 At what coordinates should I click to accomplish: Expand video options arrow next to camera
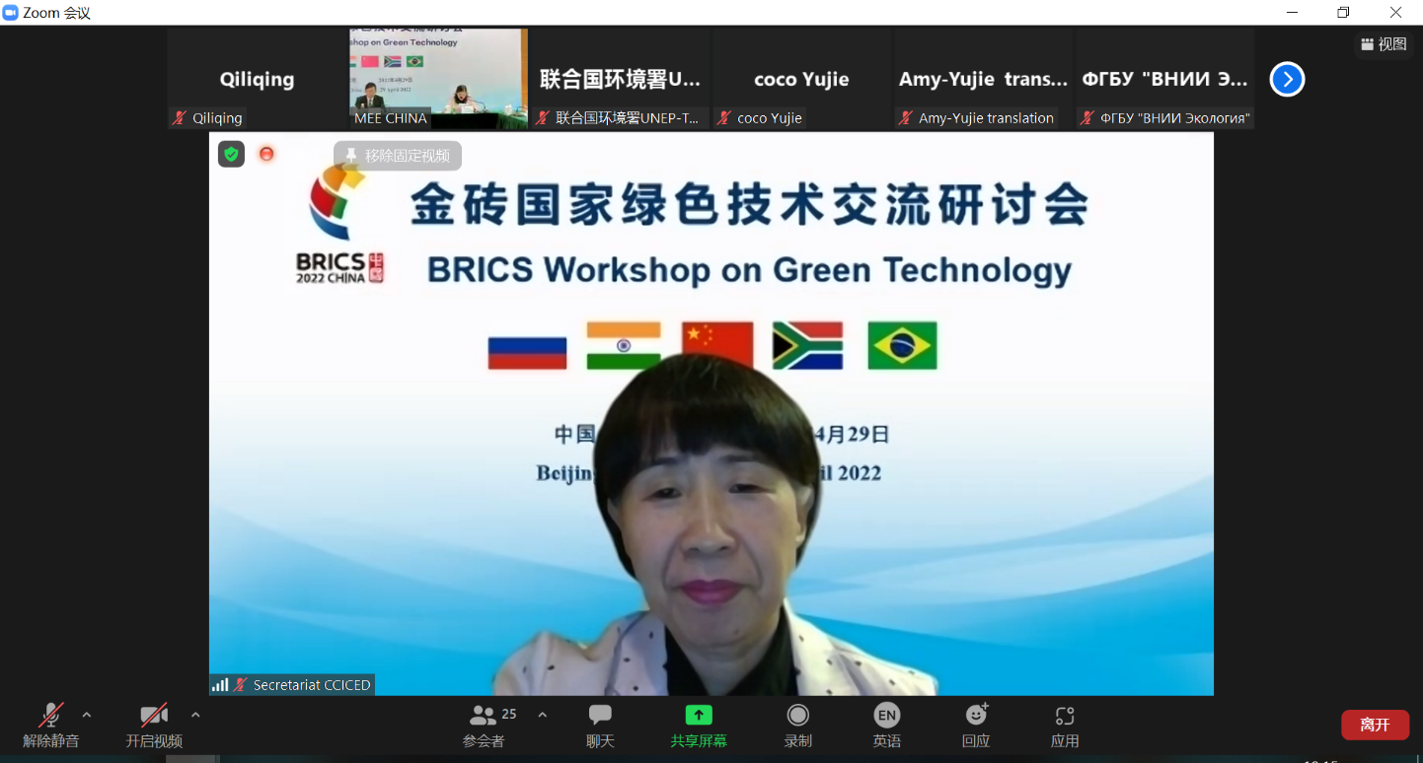(195, 715)
